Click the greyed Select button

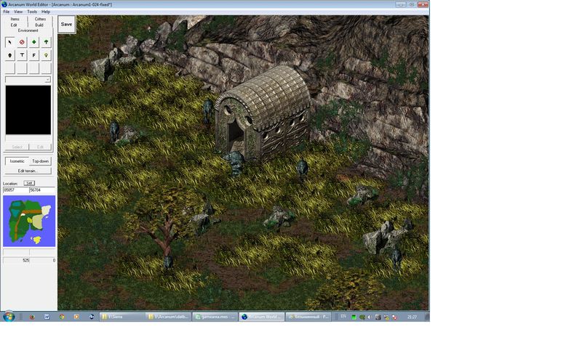[x=17, y=147]
